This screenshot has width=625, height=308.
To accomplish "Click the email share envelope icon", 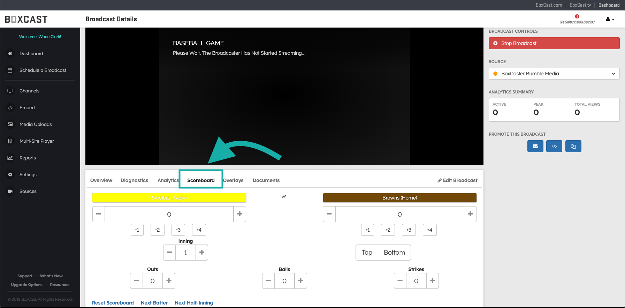I will click(535, 146).
